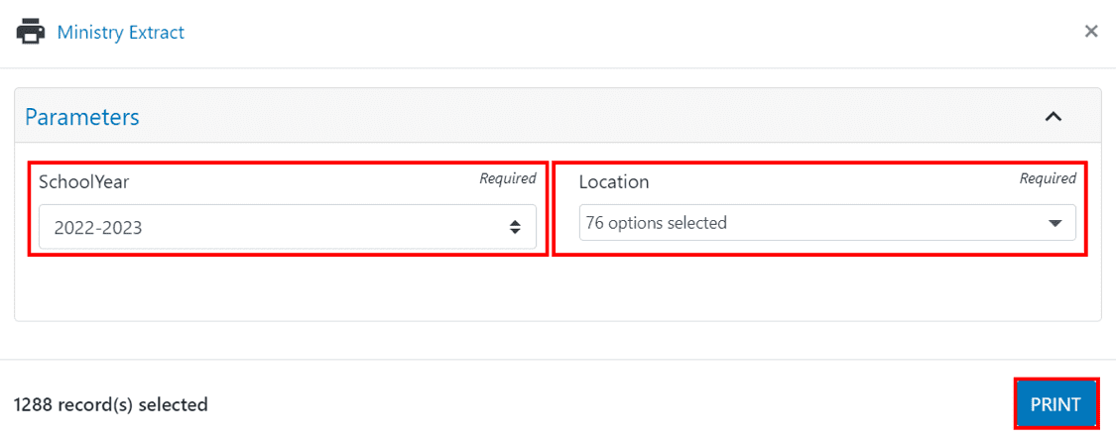
Task: Click the 76 options selected text
Action: (x=657, y=223)
